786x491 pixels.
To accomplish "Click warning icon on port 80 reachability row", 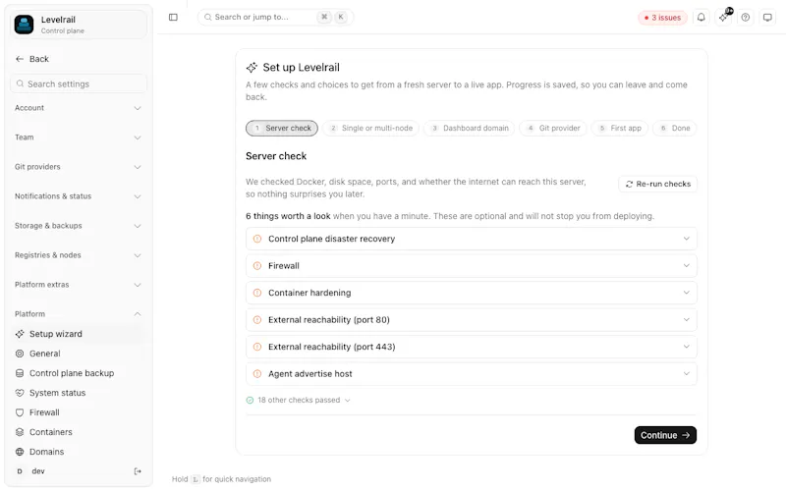I will [x=257, y=320].
